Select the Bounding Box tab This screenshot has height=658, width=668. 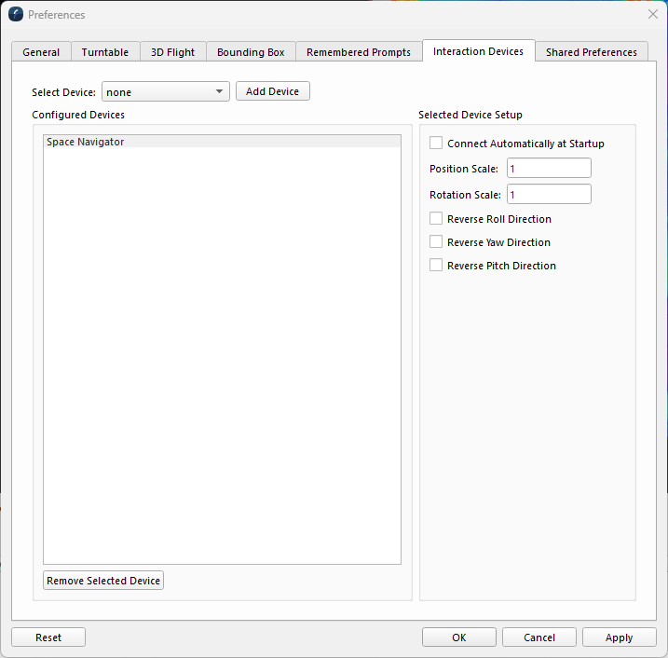(x=251, y=52)
